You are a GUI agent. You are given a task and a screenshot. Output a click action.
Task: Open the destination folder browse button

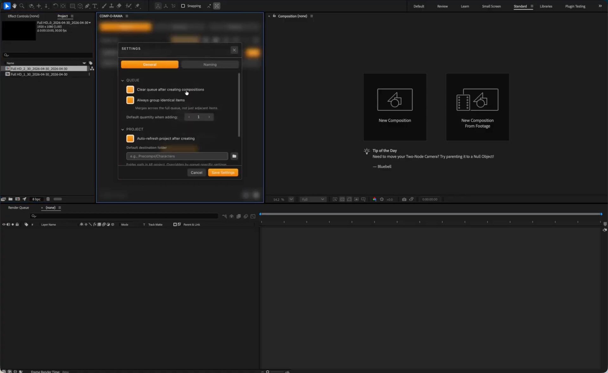pyautogui.click(x=234, y=156)
